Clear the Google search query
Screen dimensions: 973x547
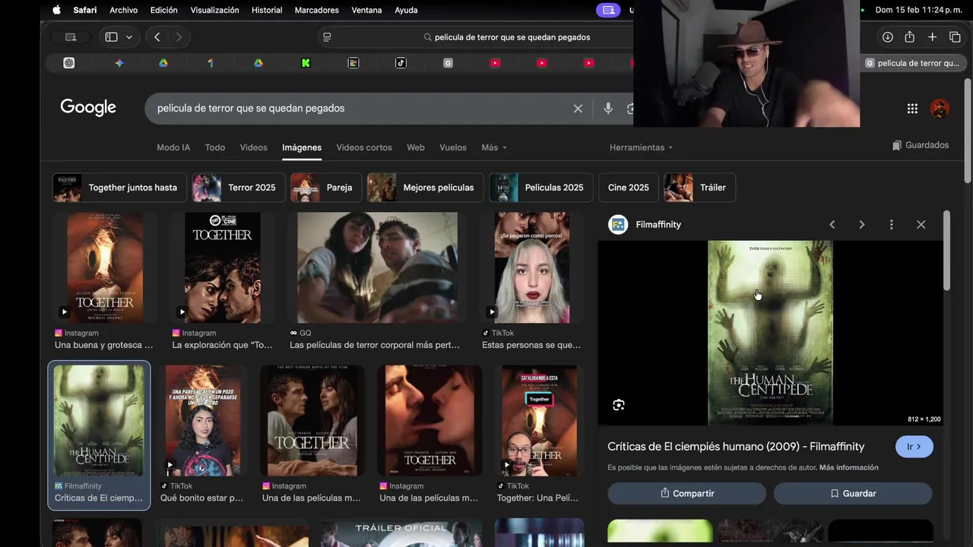tap(578, 109)
